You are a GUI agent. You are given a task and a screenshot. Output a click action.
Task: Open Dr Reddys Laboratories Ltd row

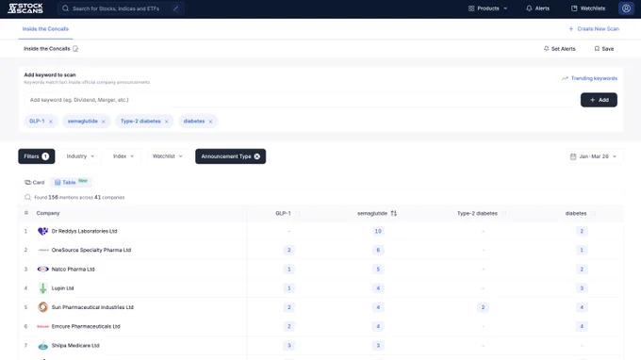click(x=320, y=231)
